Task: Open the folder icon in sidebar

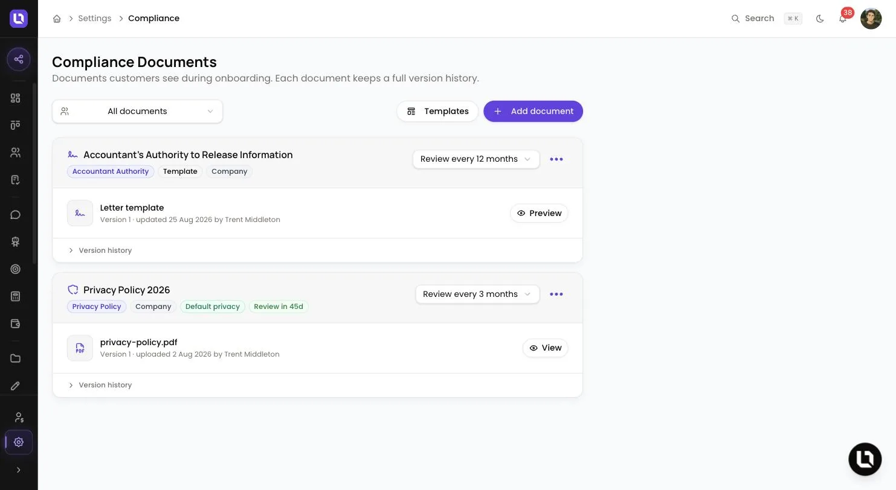Action: pyautogui.click(x=16, y=358)
